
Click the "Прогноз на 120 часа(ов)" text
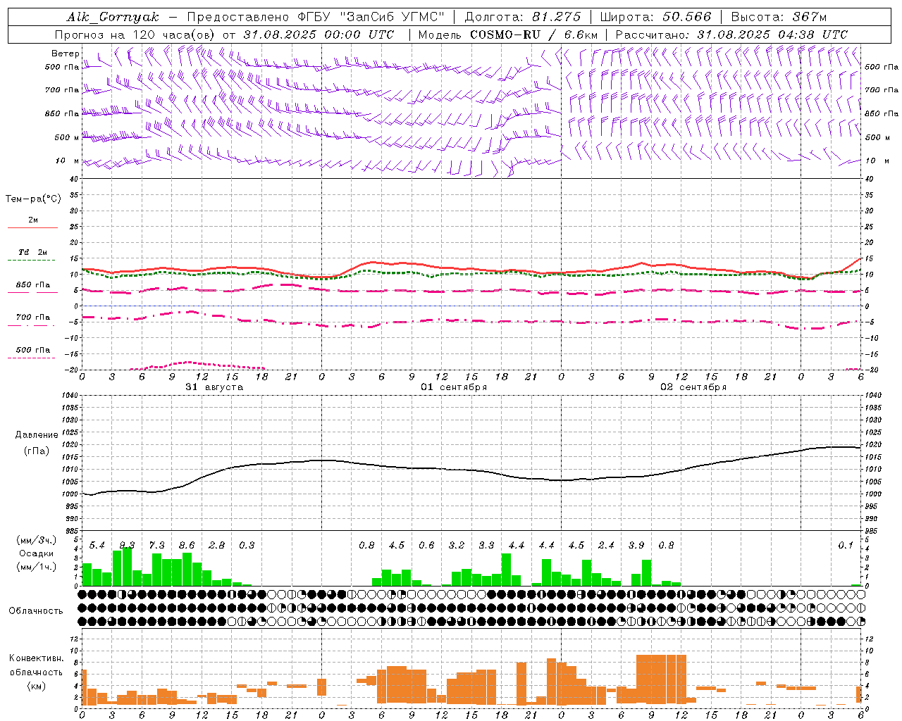[x=136, y=35]
